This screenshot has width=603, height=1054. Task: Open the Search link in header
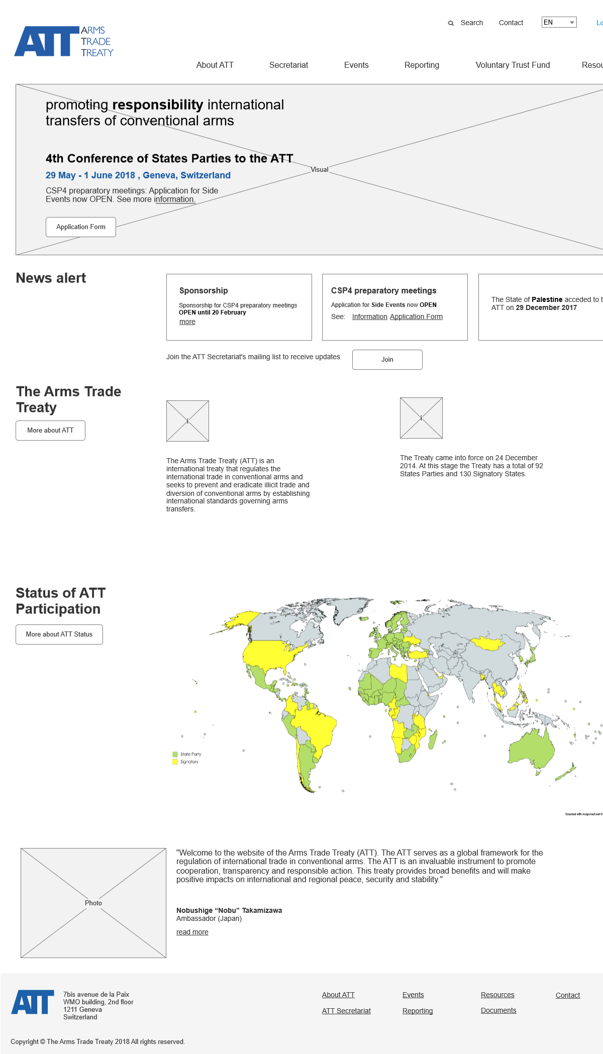(x=471, y=23)
